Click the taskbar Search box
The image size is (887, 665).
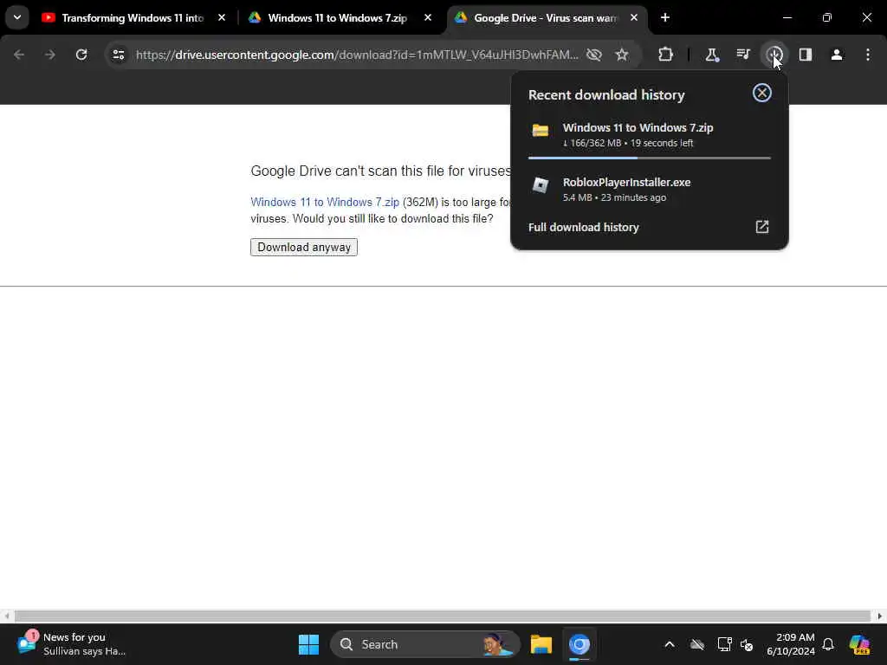point(424,644)
